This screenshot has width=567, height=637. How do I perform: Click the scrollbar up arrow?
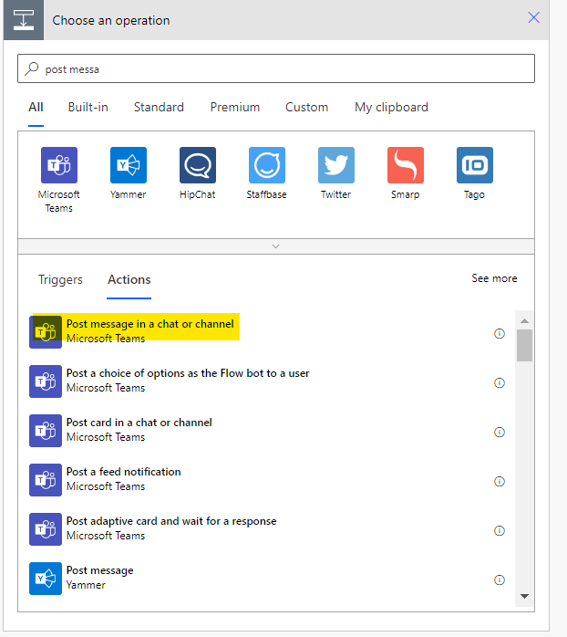click(x=524, y=321)
